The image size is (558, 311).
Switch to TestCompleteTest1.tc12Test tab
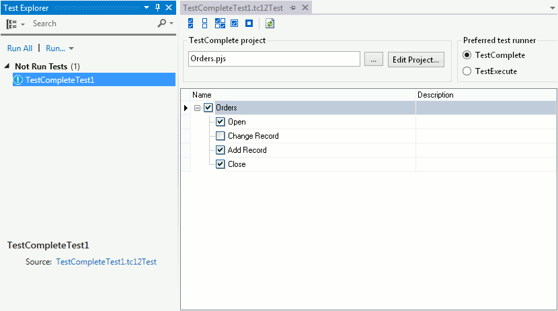(x=233, y=7)
